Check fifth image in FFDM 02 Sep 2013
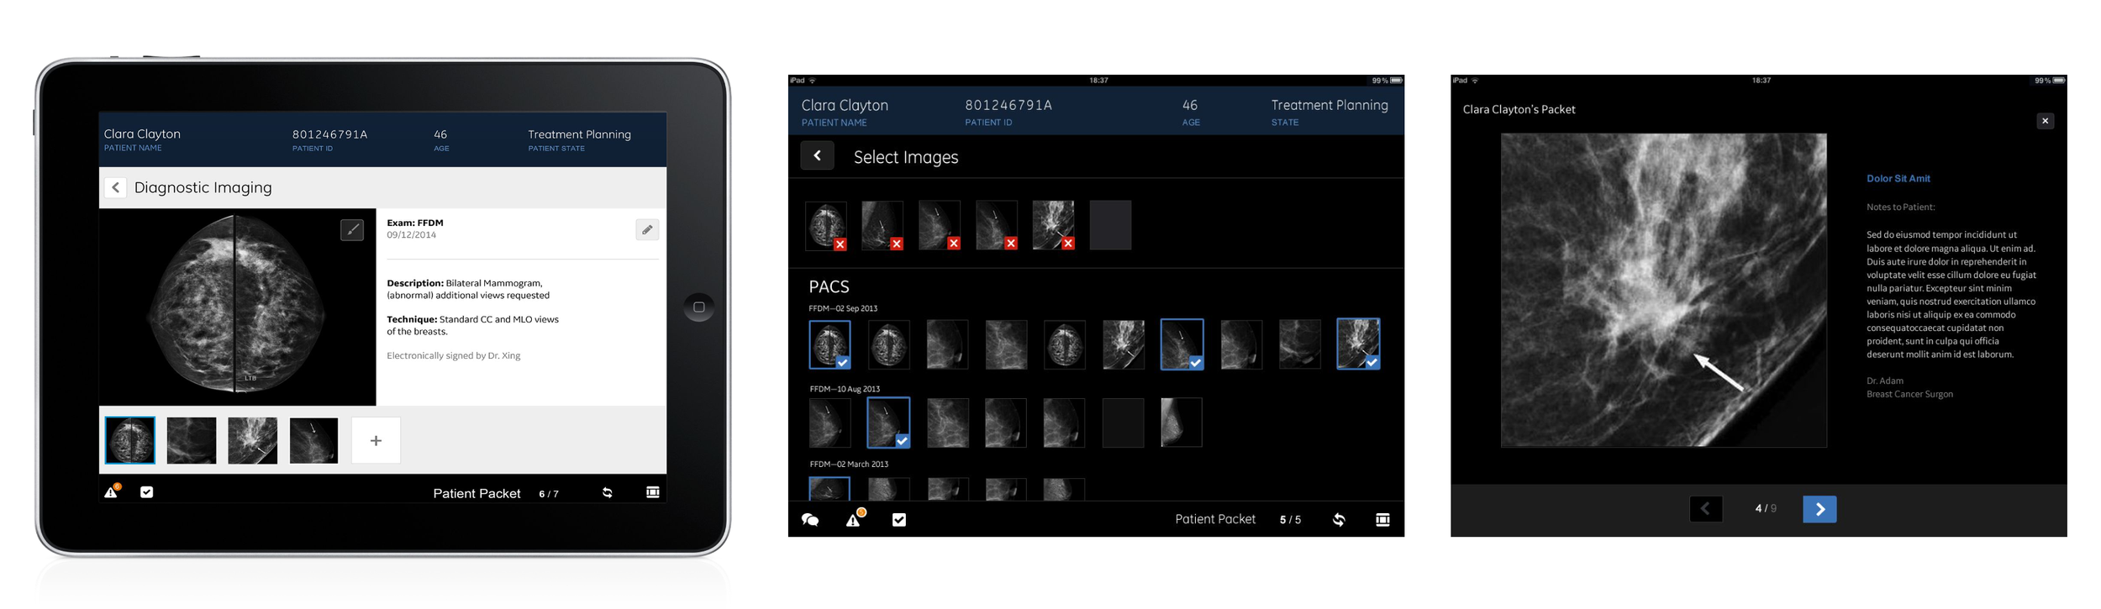 click(x=1064, y=344)
